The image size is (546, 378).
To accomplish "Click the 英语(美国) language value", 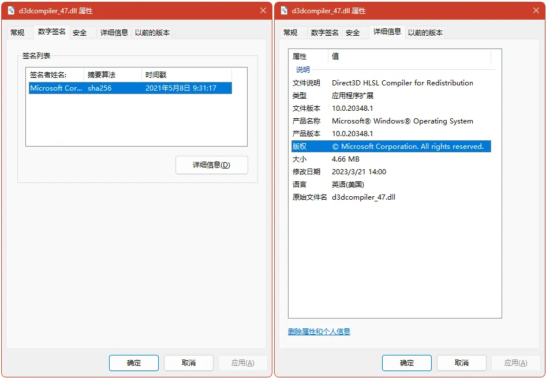I will (348, 185).
